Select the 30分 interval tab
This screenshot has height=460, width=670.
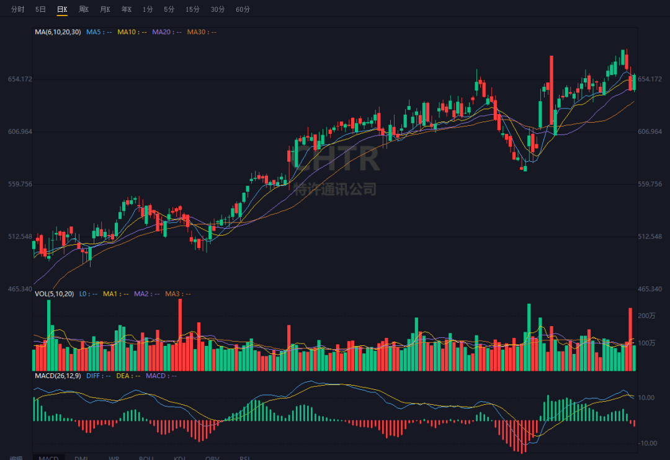[218, 9]
